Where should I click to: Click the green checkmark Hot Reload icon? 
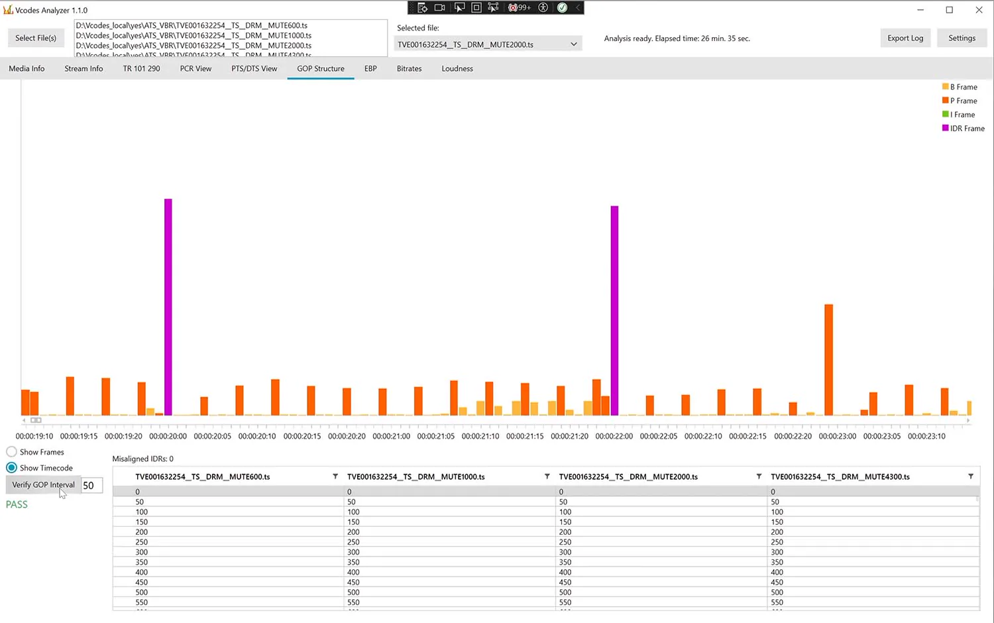(562, 8)
